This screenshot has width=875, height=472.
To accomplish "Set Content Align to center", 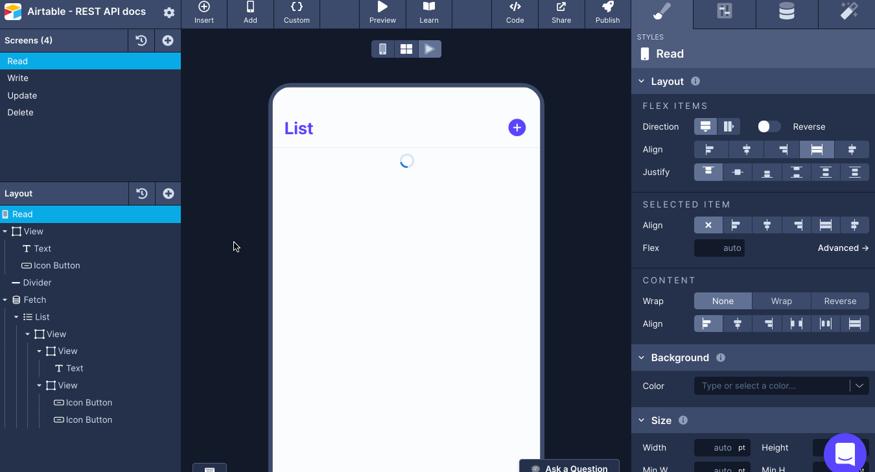I will pos(738,324).
